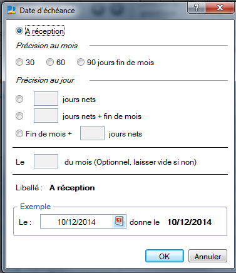The image size is (236, 273).
Task: Choose the 30 days end-of-month option
Action: point(19,62)
